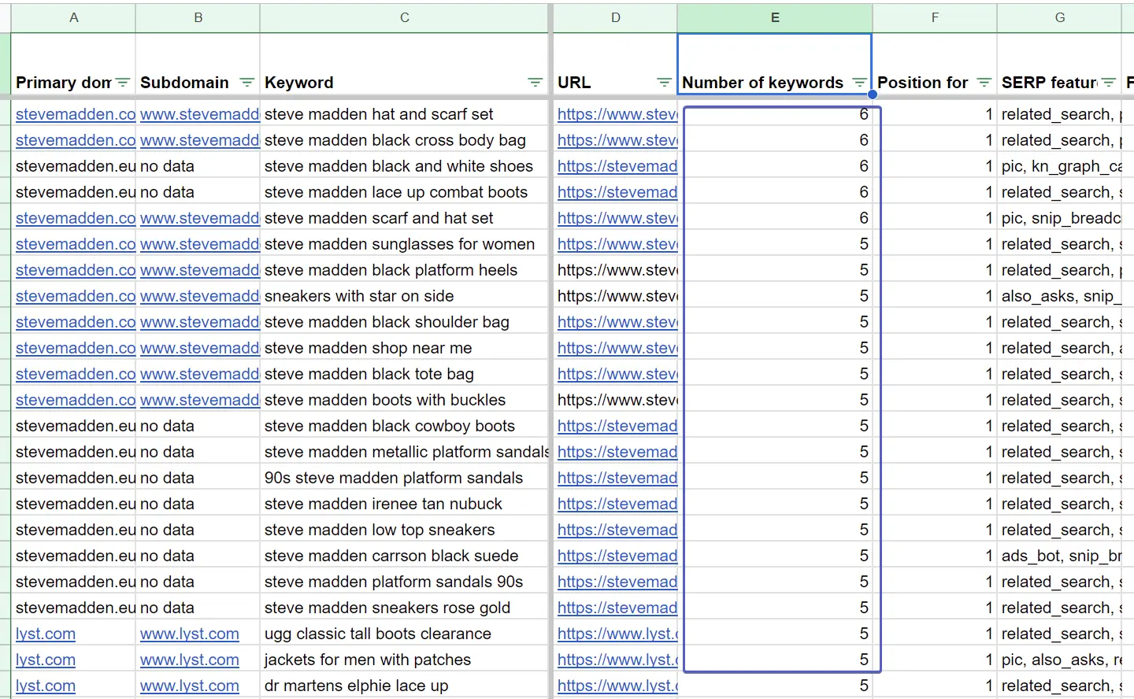The height and width of the screenshot is (699, 1134).
Task: Select column A header
Action: tap(73, 17)
